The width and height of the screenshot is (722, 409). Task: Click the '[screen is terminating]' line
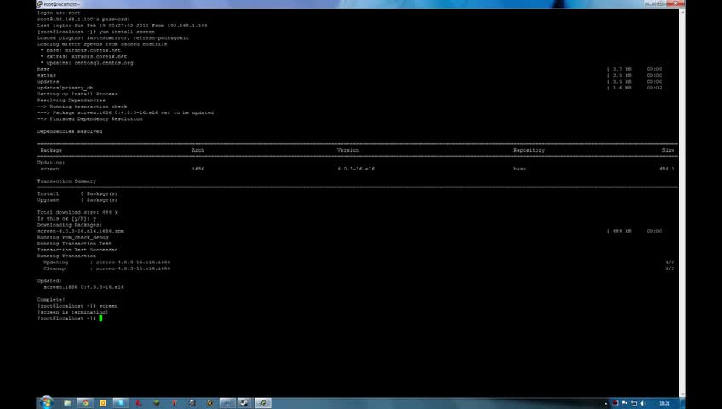[72, 312]
